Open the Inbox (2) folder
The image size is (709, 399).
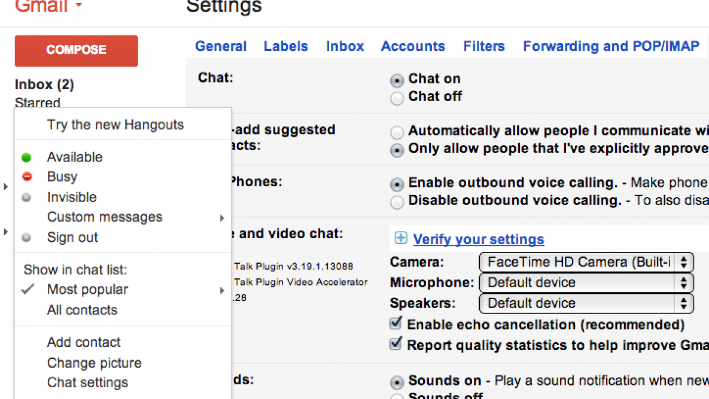point(44,85)
